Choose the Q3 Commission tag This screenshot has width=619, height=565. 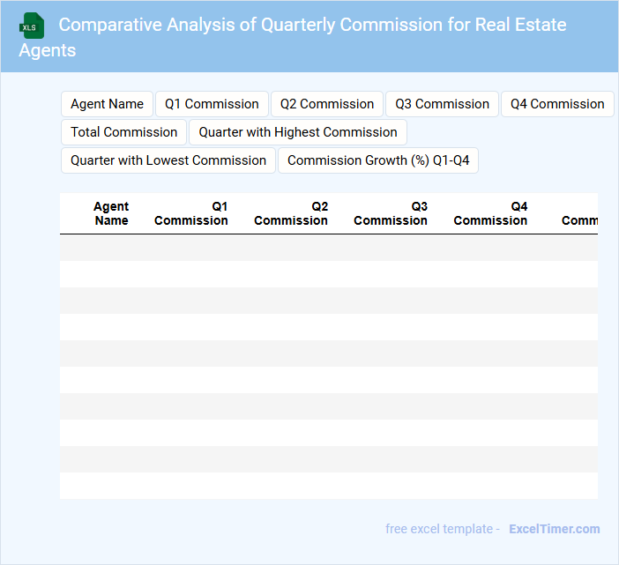(x=442, y=104)
